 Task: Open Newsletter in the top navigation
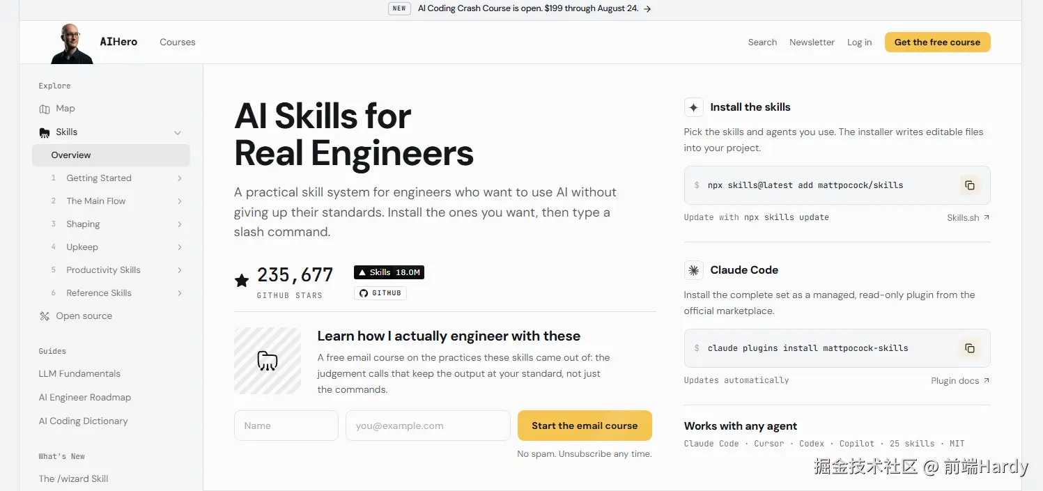tap(812, 42)
